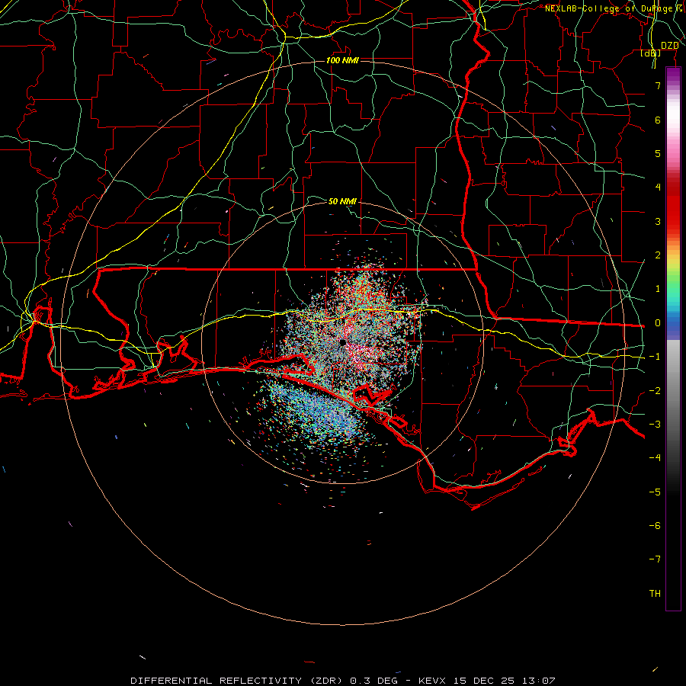
Task: Click the "15 DEC 25" date text
Action: pos(483,681)
